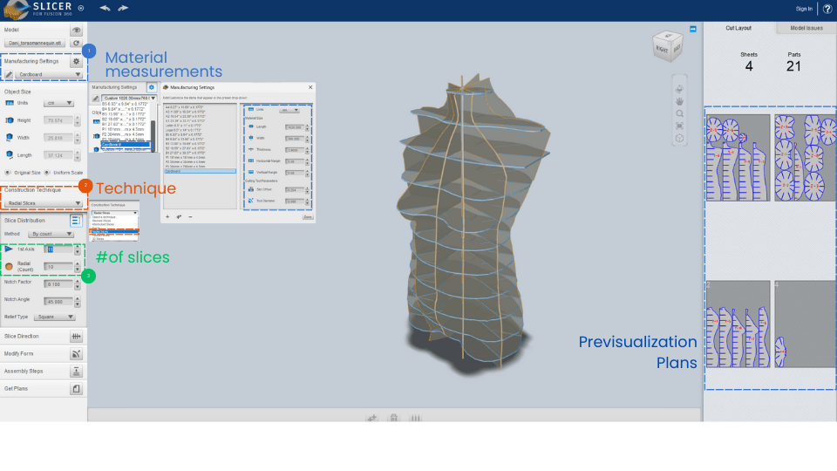This screenshot has width=837, height=471.
Task: Click the Dani_torsomannequin.stl file button
Action: point(35,42)
